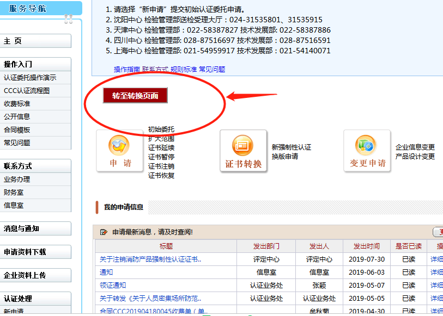The height and width of the screenshot is (316, 443).
Task: Open the 操作指南 link
Action: [126, 70]
